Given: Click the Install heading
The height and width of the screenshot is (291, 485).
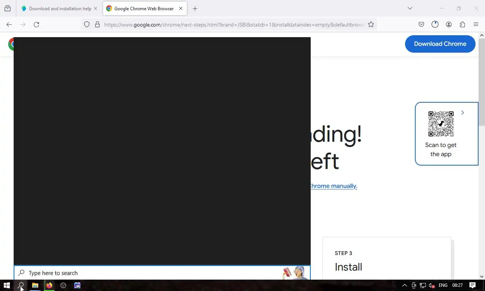Looking at the screenshot, I should coord(348,267).
